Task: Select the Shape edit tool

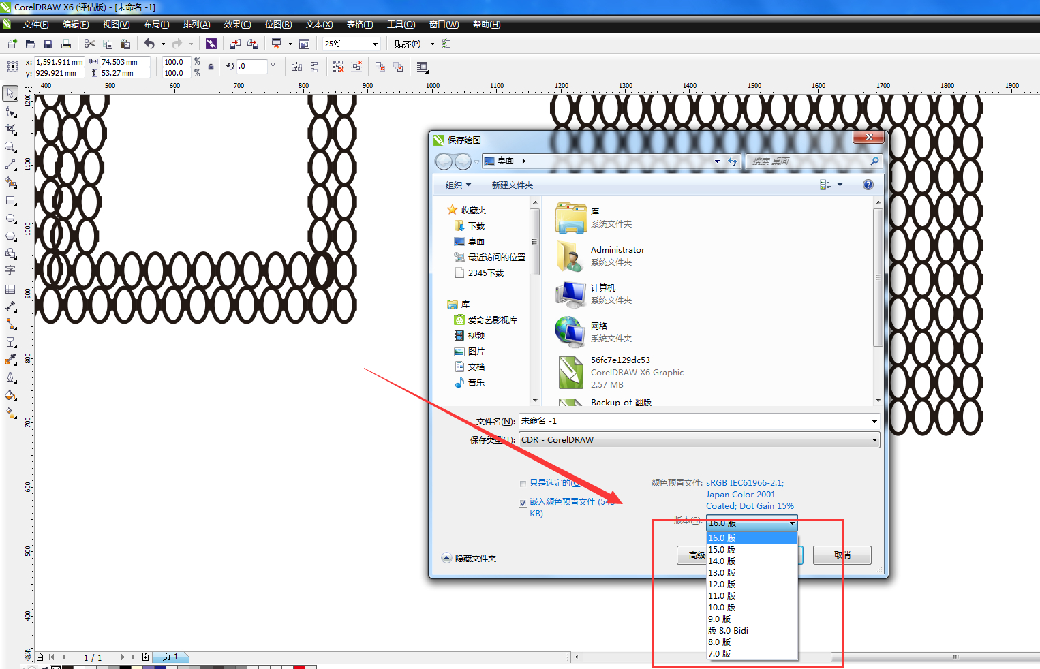Action: [11, 111]
